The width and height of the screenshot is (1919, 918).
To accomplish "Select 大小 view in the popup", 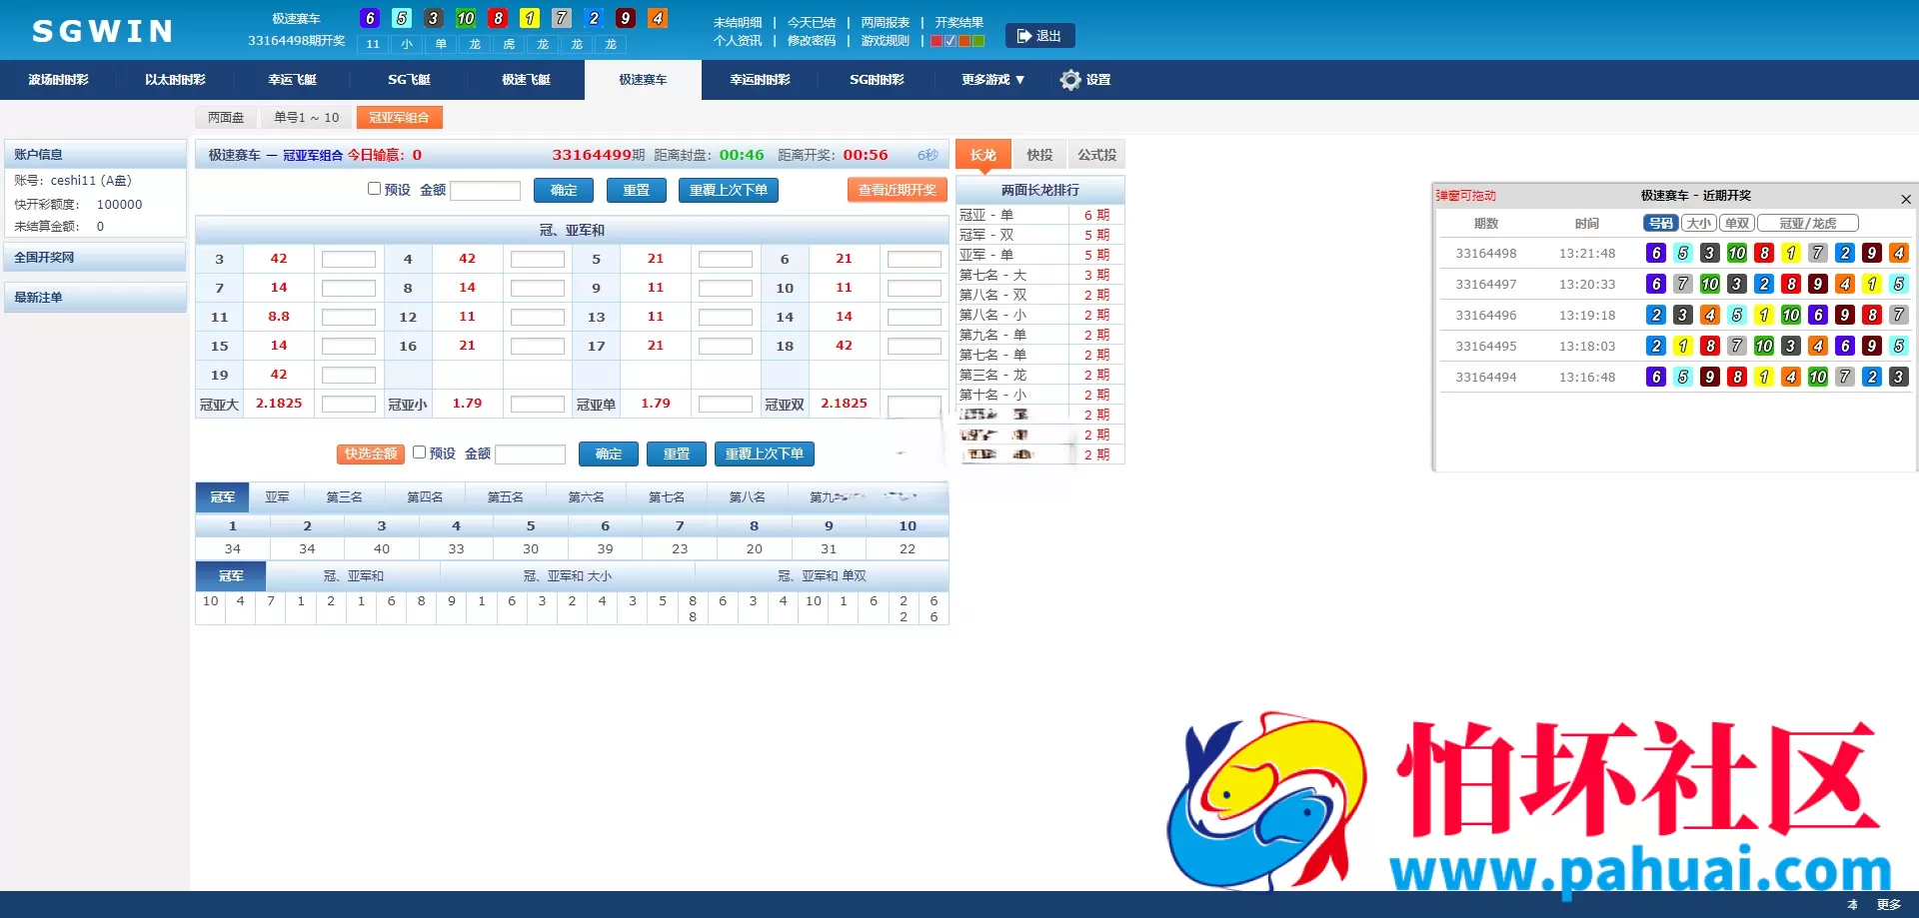I will [x=1699, y=224].
